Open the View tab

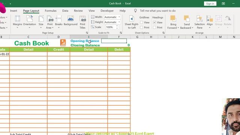pos(91,11)
